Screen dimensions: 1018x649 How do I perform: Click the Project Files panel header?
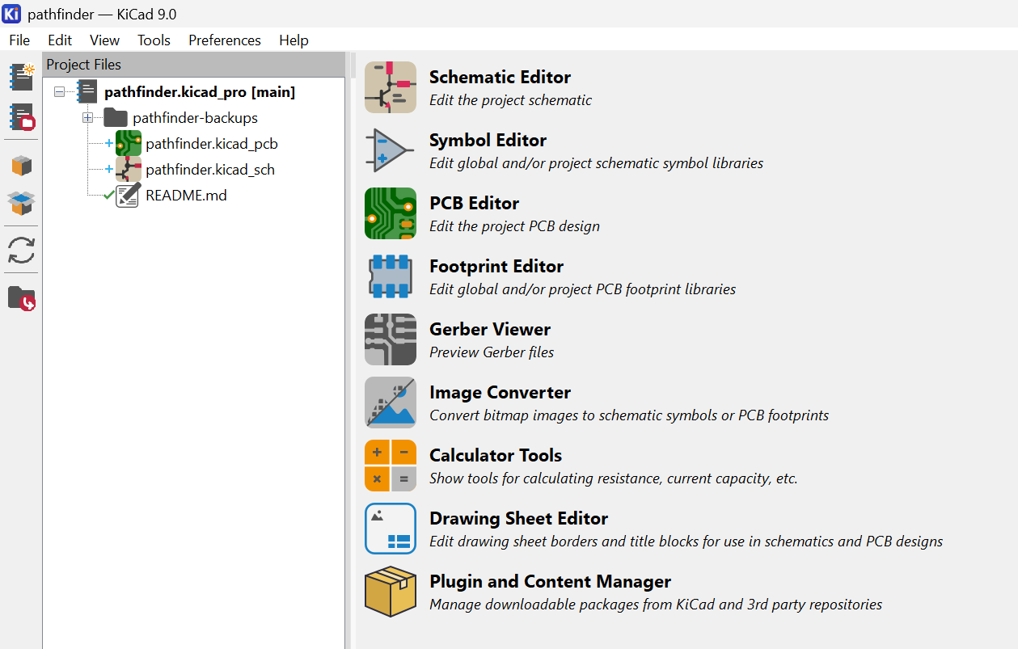84,65
